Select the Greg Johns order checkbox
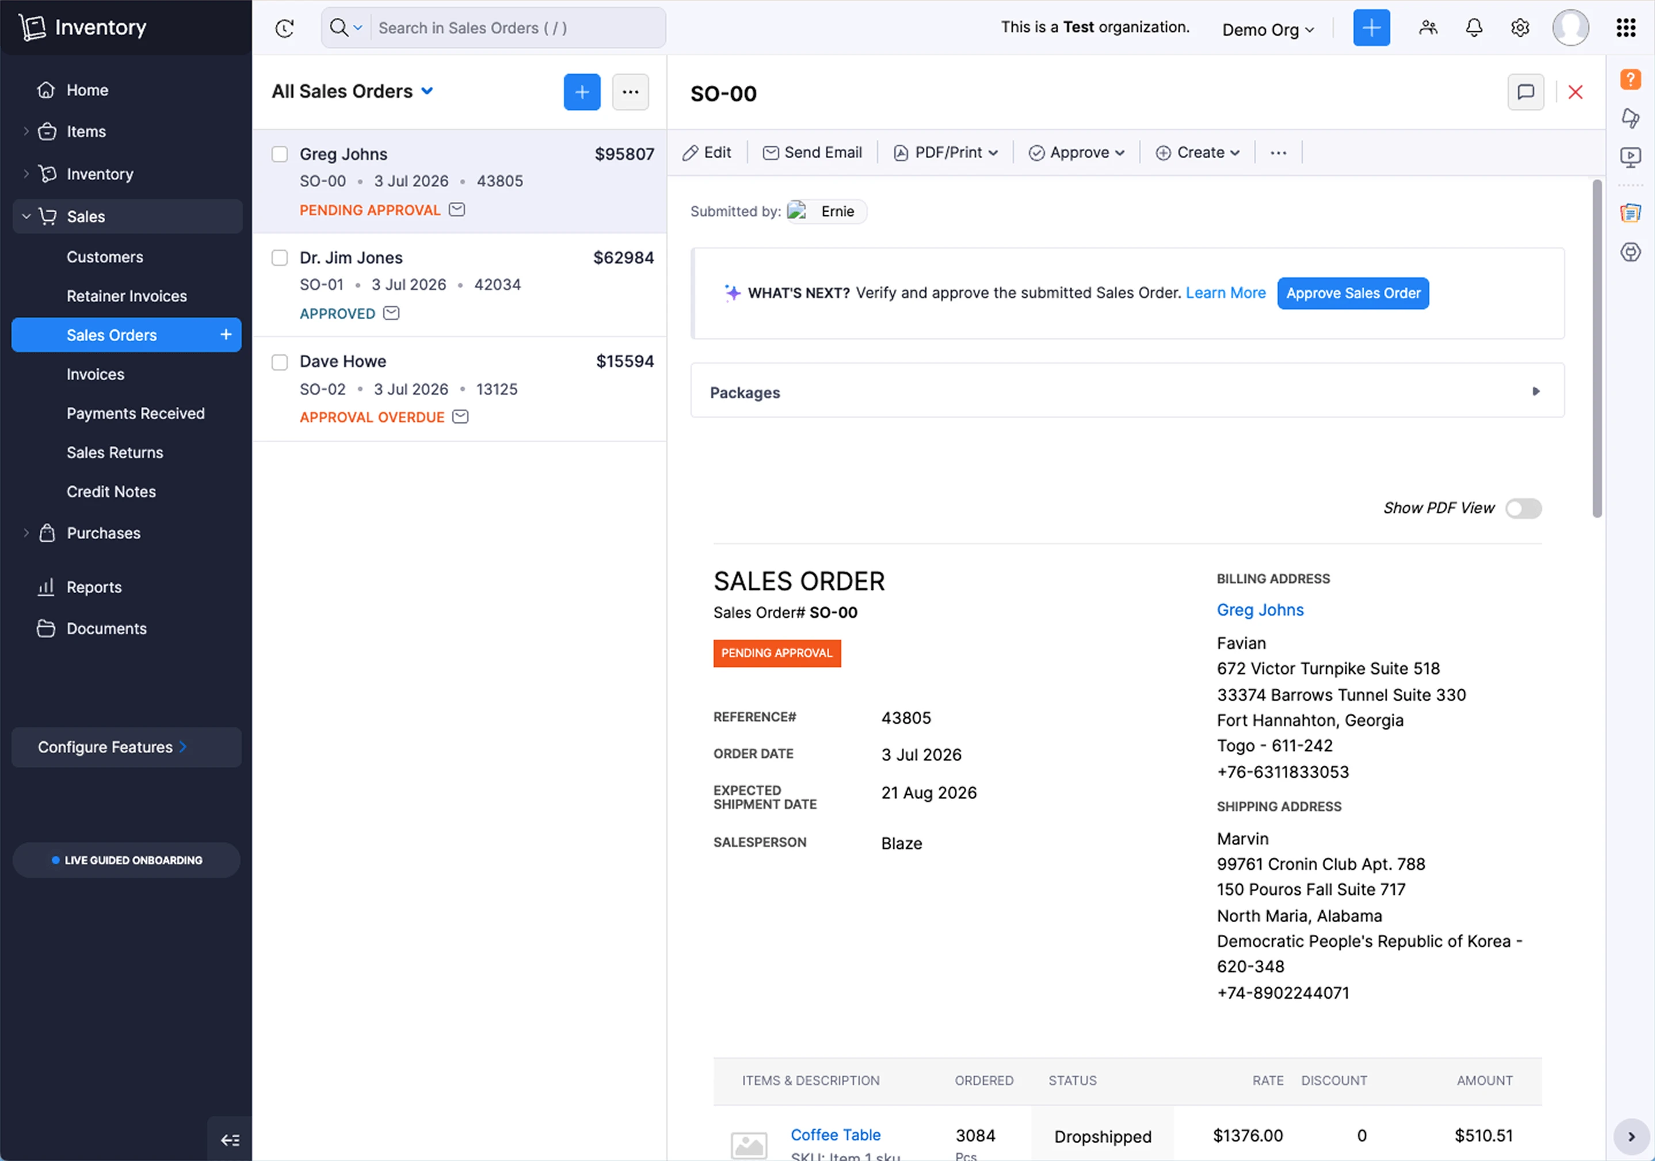The image size is (1655, 1161). (280, 154)
